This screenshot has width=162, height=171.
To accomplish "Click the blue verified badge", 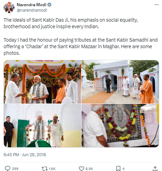I will [50, 5].
